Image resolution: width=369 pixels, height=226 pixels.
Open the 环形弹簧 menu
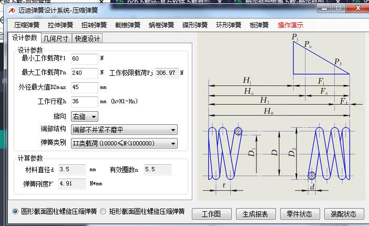pos(229,25)
